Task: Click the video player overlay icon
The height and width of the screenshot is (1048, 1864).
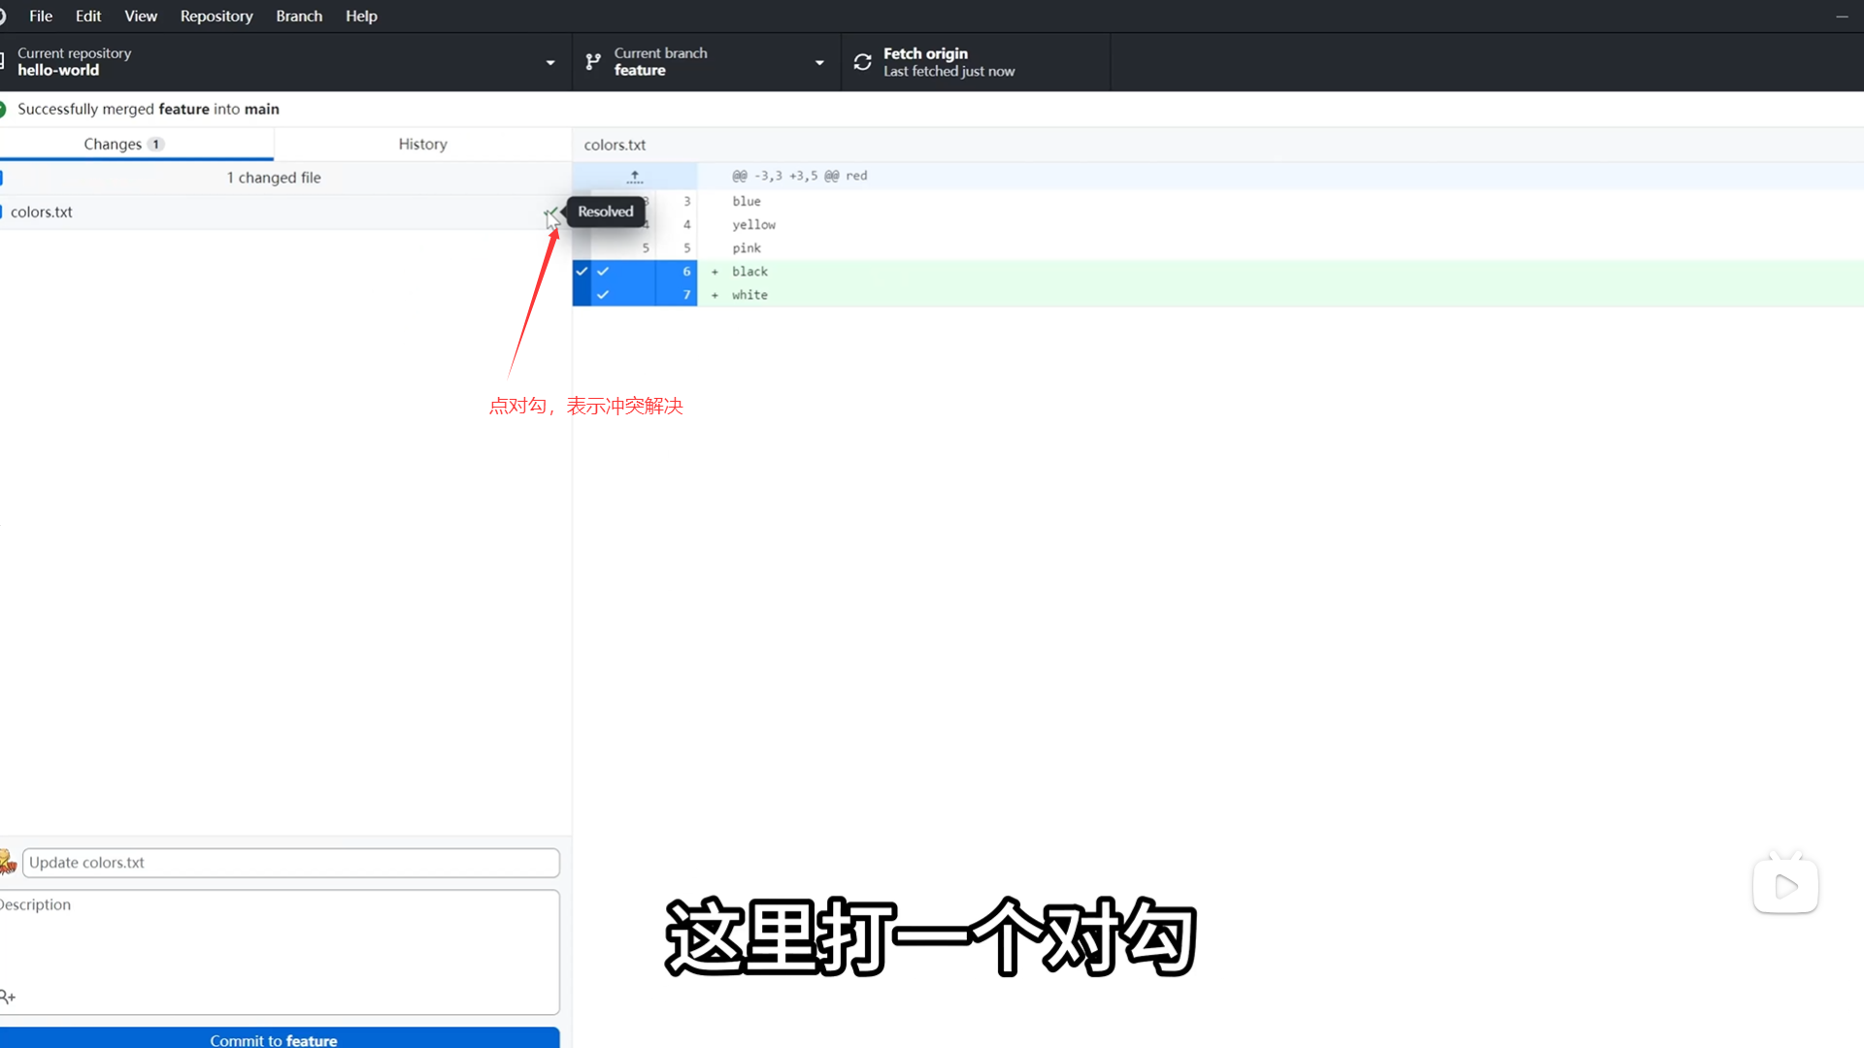Action: click(1785, 885)
